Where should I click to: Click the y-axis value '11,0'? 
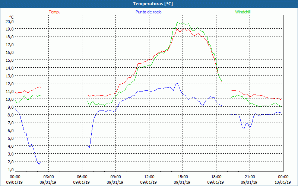(10, 92)
